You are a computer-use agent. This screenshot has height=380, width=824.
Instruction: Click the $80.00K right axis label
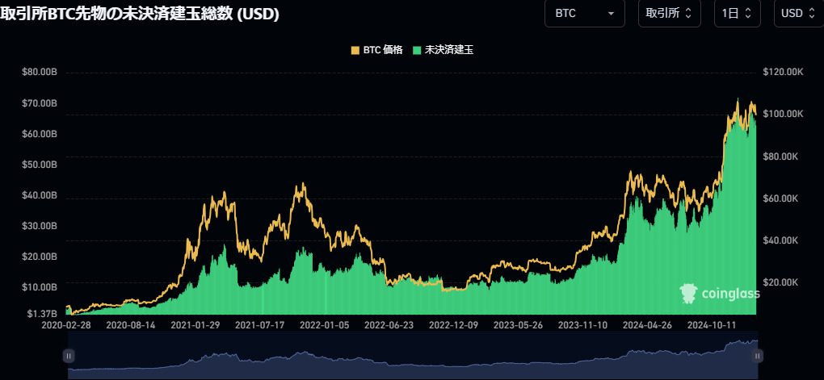780,157
